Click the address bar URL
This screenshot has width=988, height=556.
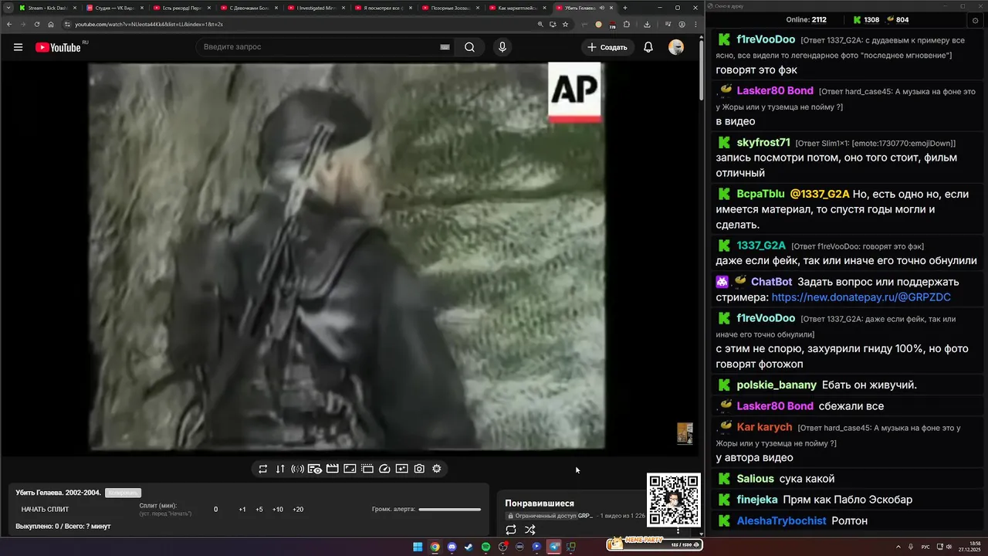click(149, 24)
